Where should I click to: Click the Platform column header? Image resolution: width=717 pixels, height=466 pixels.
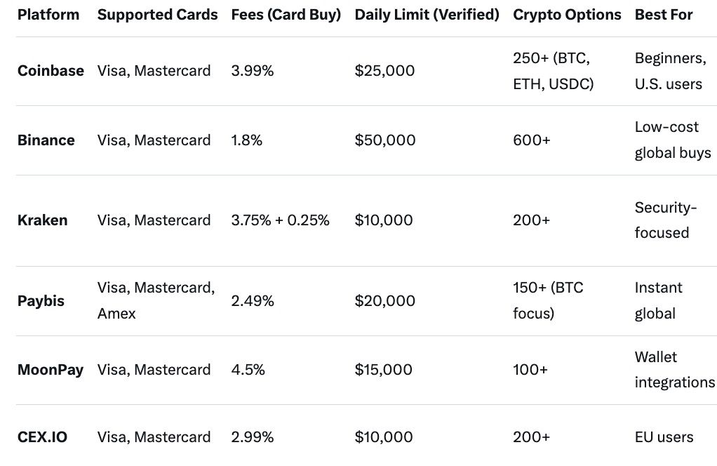coord(48,15)
